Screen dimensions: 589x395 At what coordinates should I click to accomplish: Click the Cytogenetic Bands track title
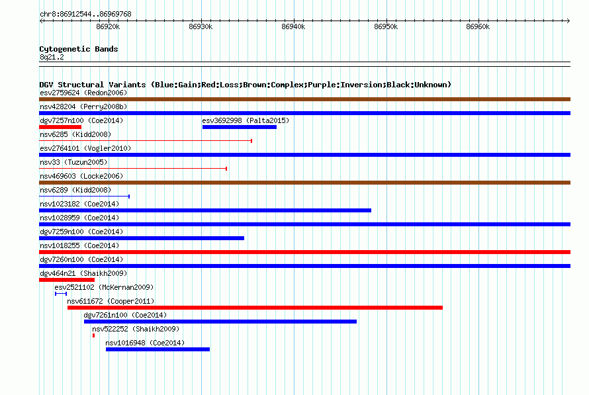tap(79, 49)
